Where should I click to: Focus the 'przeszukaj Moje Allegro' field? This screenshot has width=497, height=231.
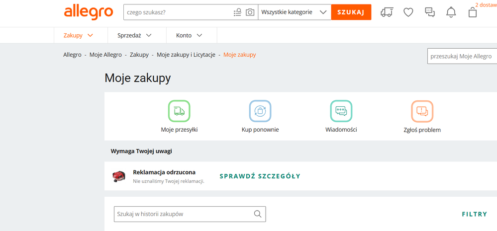[462, 56]
